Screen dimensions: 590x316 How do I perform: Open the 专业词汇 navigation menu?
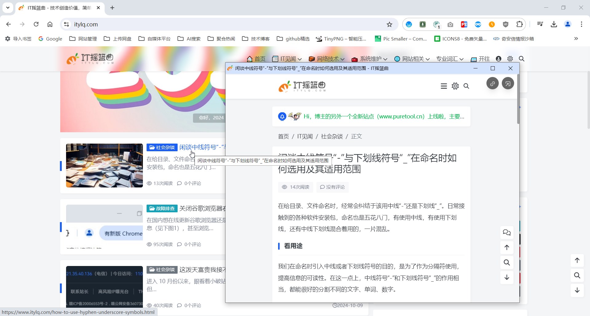(450, 59)
